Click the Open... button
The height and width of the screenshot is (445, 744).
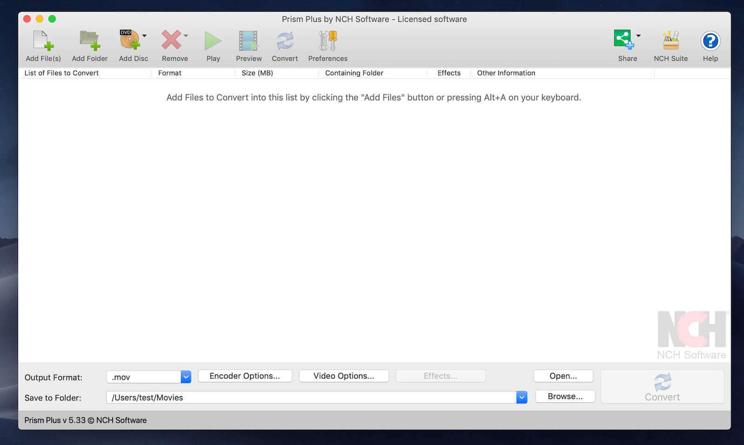click(x=563, y=376)
